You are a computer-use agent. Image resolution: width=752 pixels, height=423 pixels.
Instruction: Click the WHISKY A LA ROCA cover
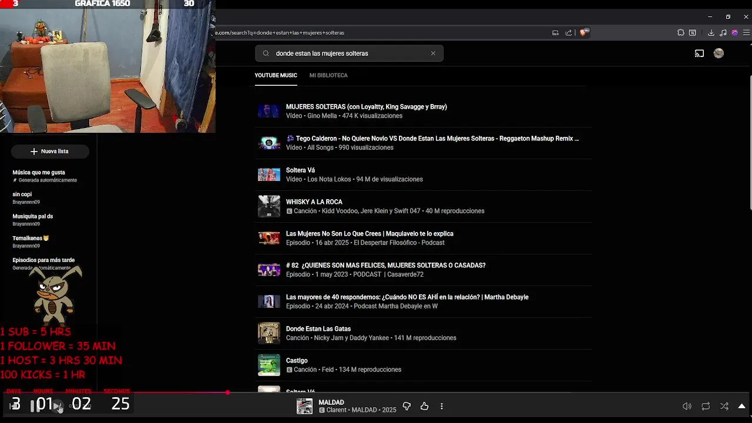269,206
